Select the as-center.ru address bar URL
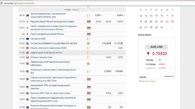 tap(19, 3)
